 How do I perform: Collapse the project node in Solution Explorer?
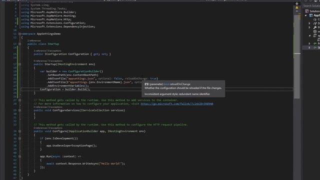305,15
